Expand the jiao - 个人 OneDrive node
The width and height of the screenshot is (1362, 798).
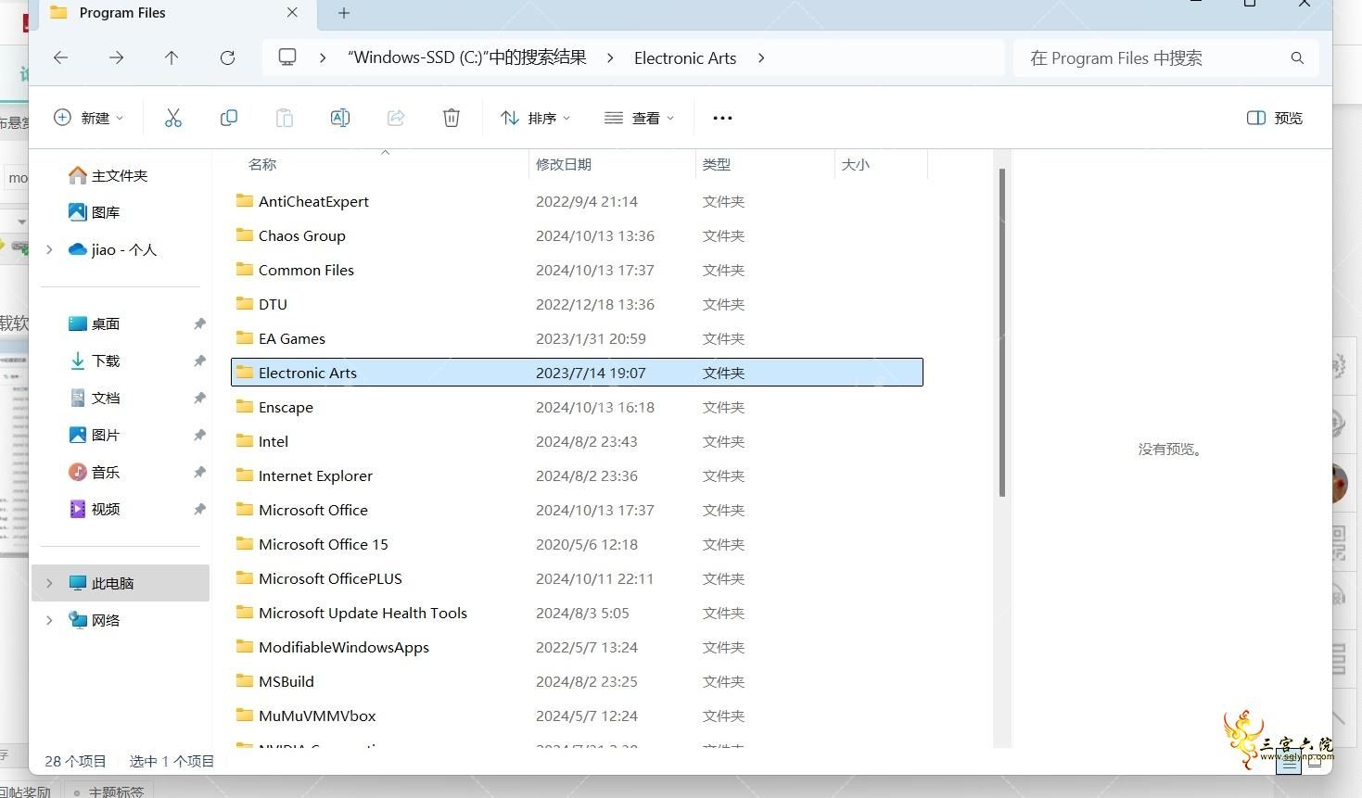[x=49, y=249]
